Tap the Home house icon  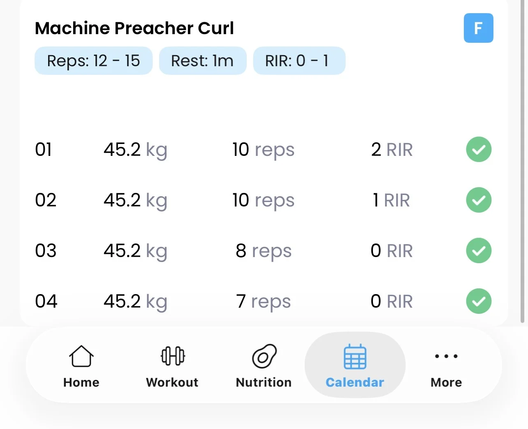[81, 356]
